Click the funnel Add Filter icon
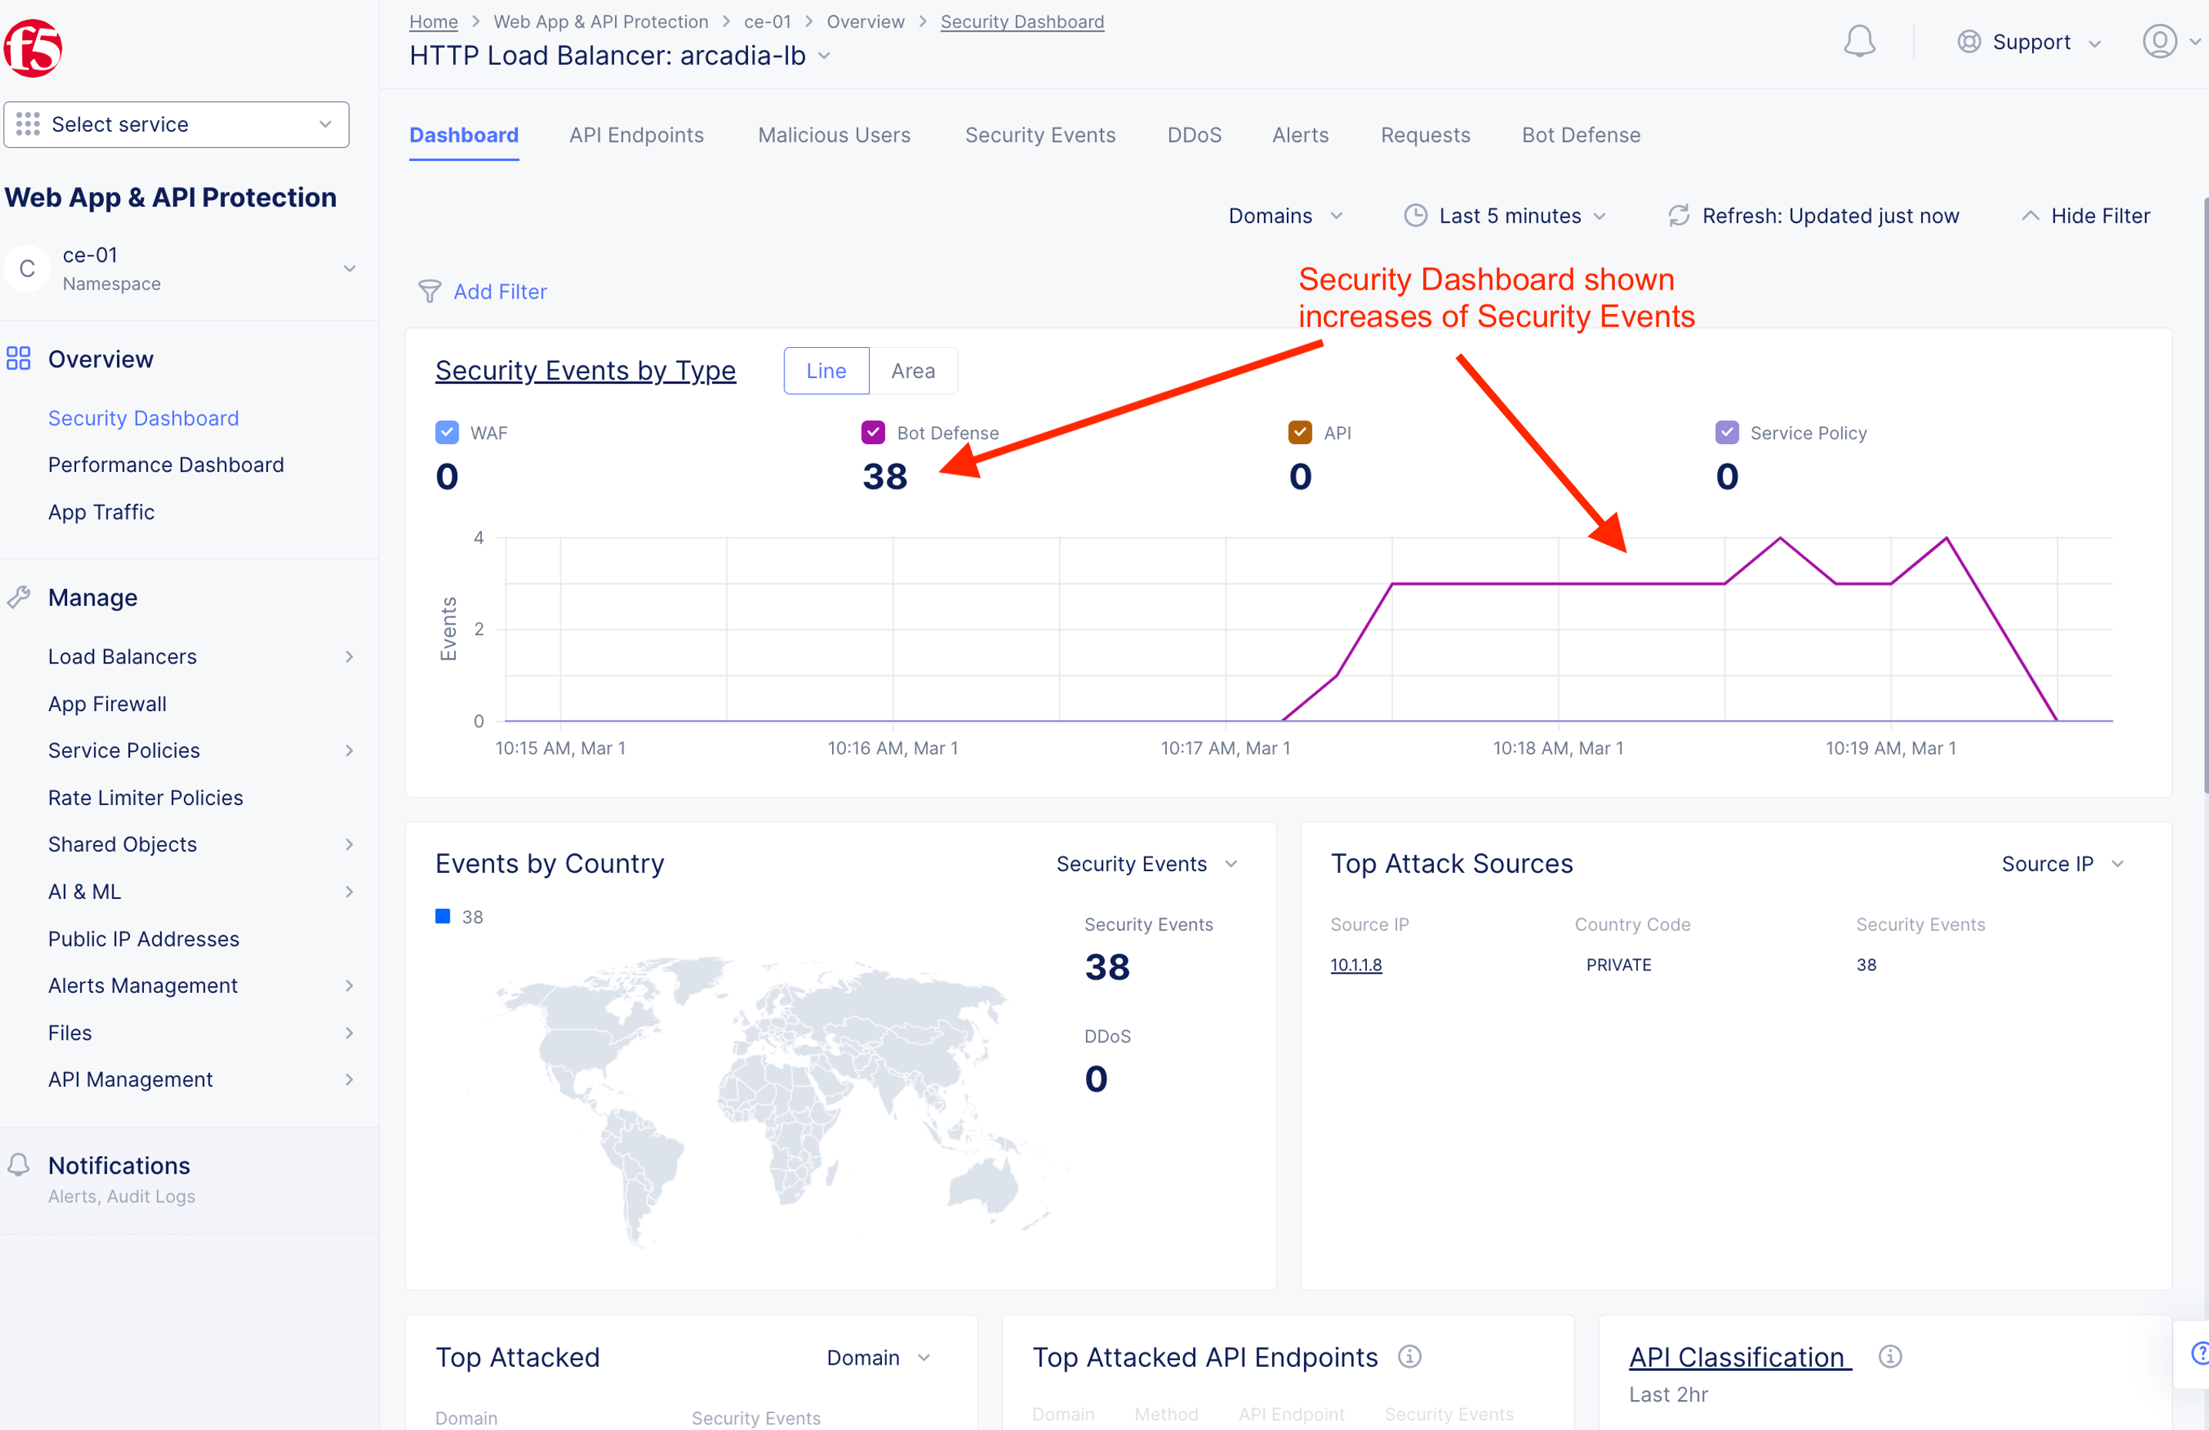The width and height of the screenshot is (2209, 1430). (429, 292)
